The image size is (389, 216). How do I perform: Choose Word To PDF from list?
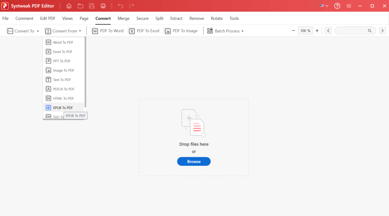point(64,43)
